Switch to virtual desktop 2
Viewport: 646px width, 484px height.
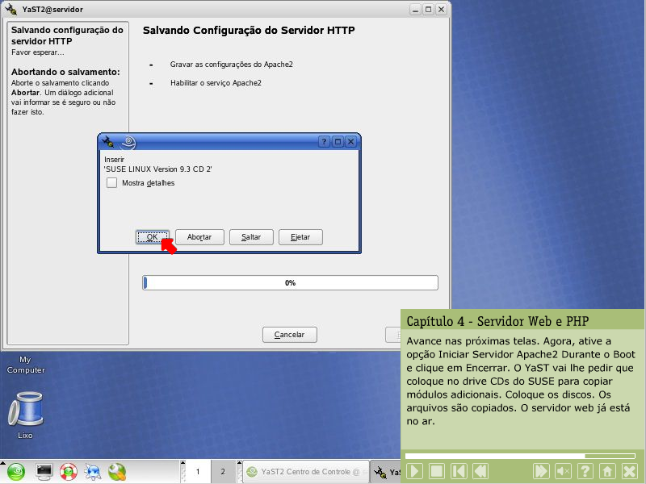coord(222,472)
